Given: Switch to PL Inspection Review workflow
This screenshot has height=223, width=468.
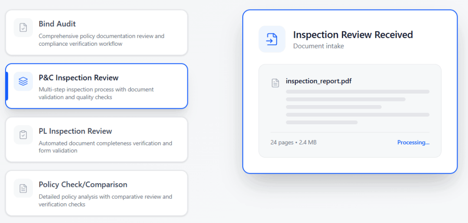Looking at the screenshot, I should (x=75, y=131).
